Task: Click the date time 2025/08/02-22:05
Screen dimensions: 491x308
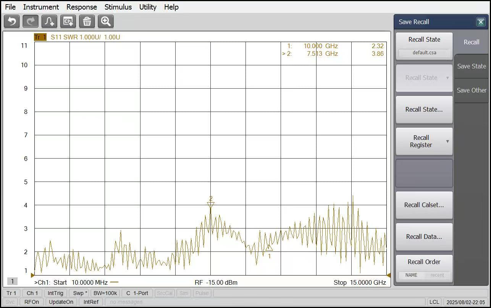Action: (x=465, y=302)
